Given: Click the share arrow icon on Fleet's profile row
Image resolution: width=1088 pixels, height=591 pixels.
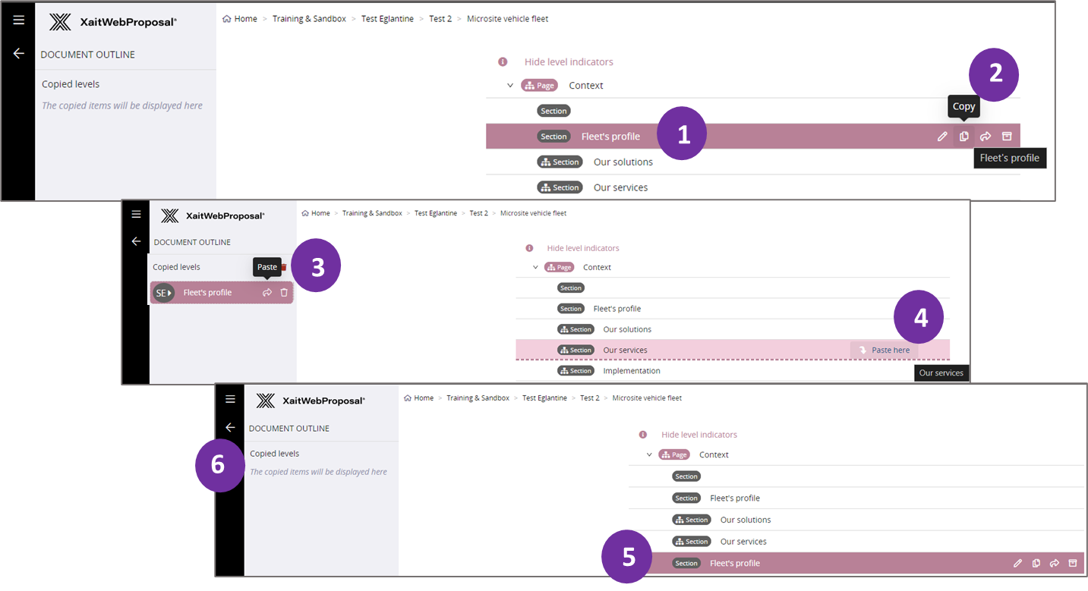Looking at the screenshot, I should pos(985,136).
